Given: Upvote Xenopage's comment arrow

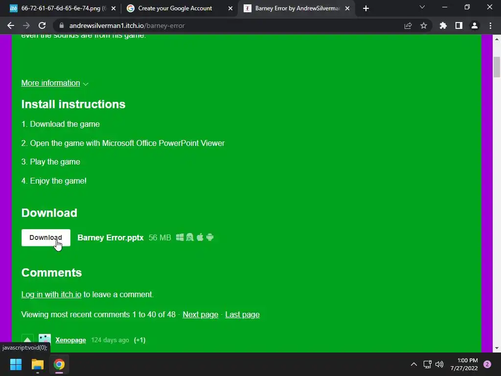Looking at the screenshot, I should [x=27, y=340].
